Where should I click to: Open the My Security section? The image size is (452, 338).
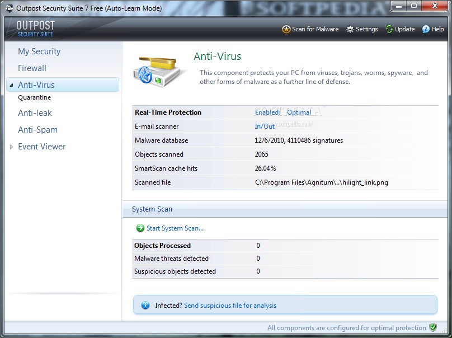tap(39, 51)
